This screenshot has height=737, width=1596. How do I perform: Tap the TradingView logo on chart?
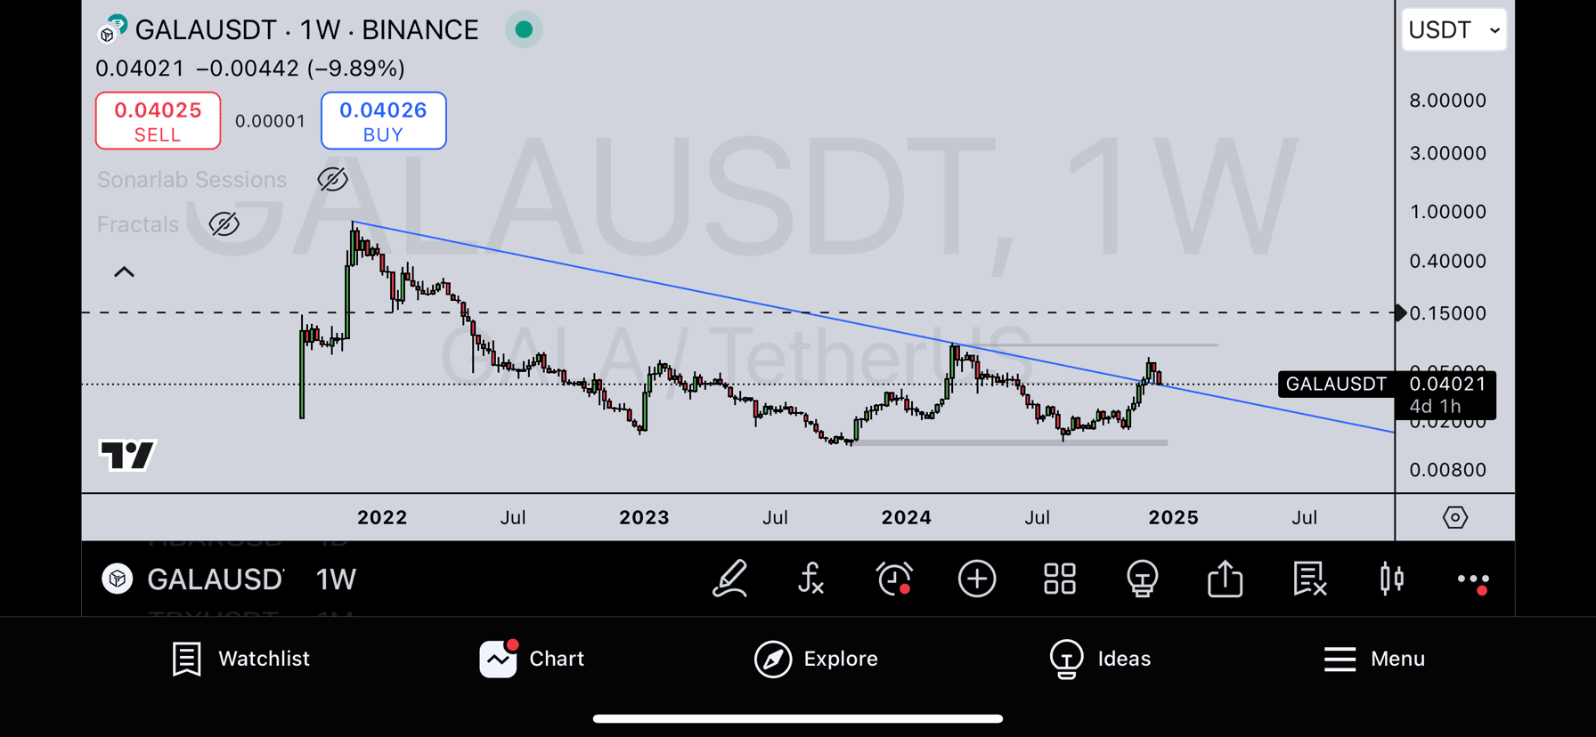pos(128,455)
